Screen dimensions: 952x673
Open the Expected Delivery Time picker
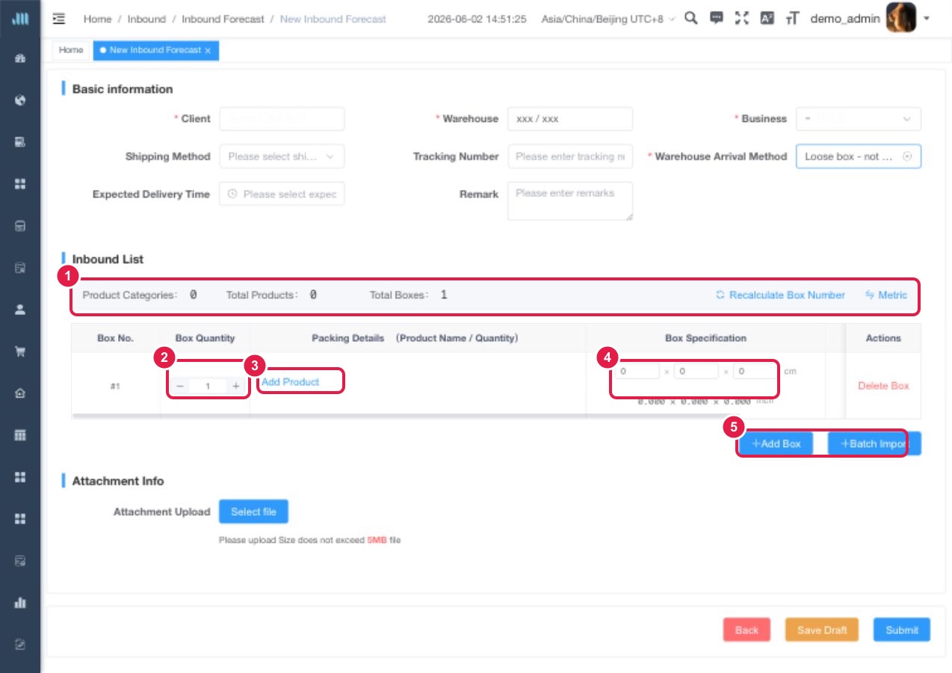[282, 194]
